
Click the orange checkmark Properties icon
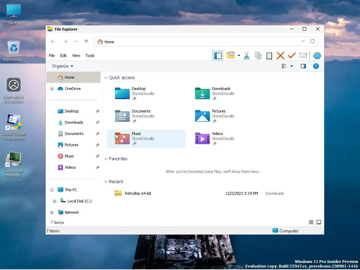coord(291,56)
